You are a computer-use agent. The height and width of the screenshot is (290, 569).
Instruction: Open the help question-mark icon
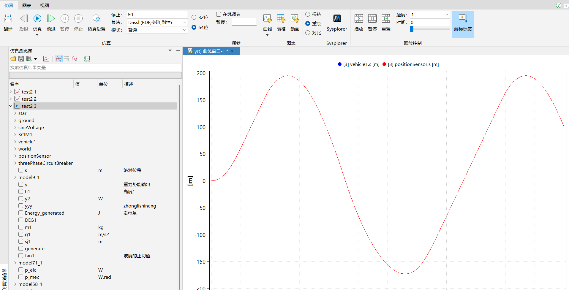click(559, 5)
